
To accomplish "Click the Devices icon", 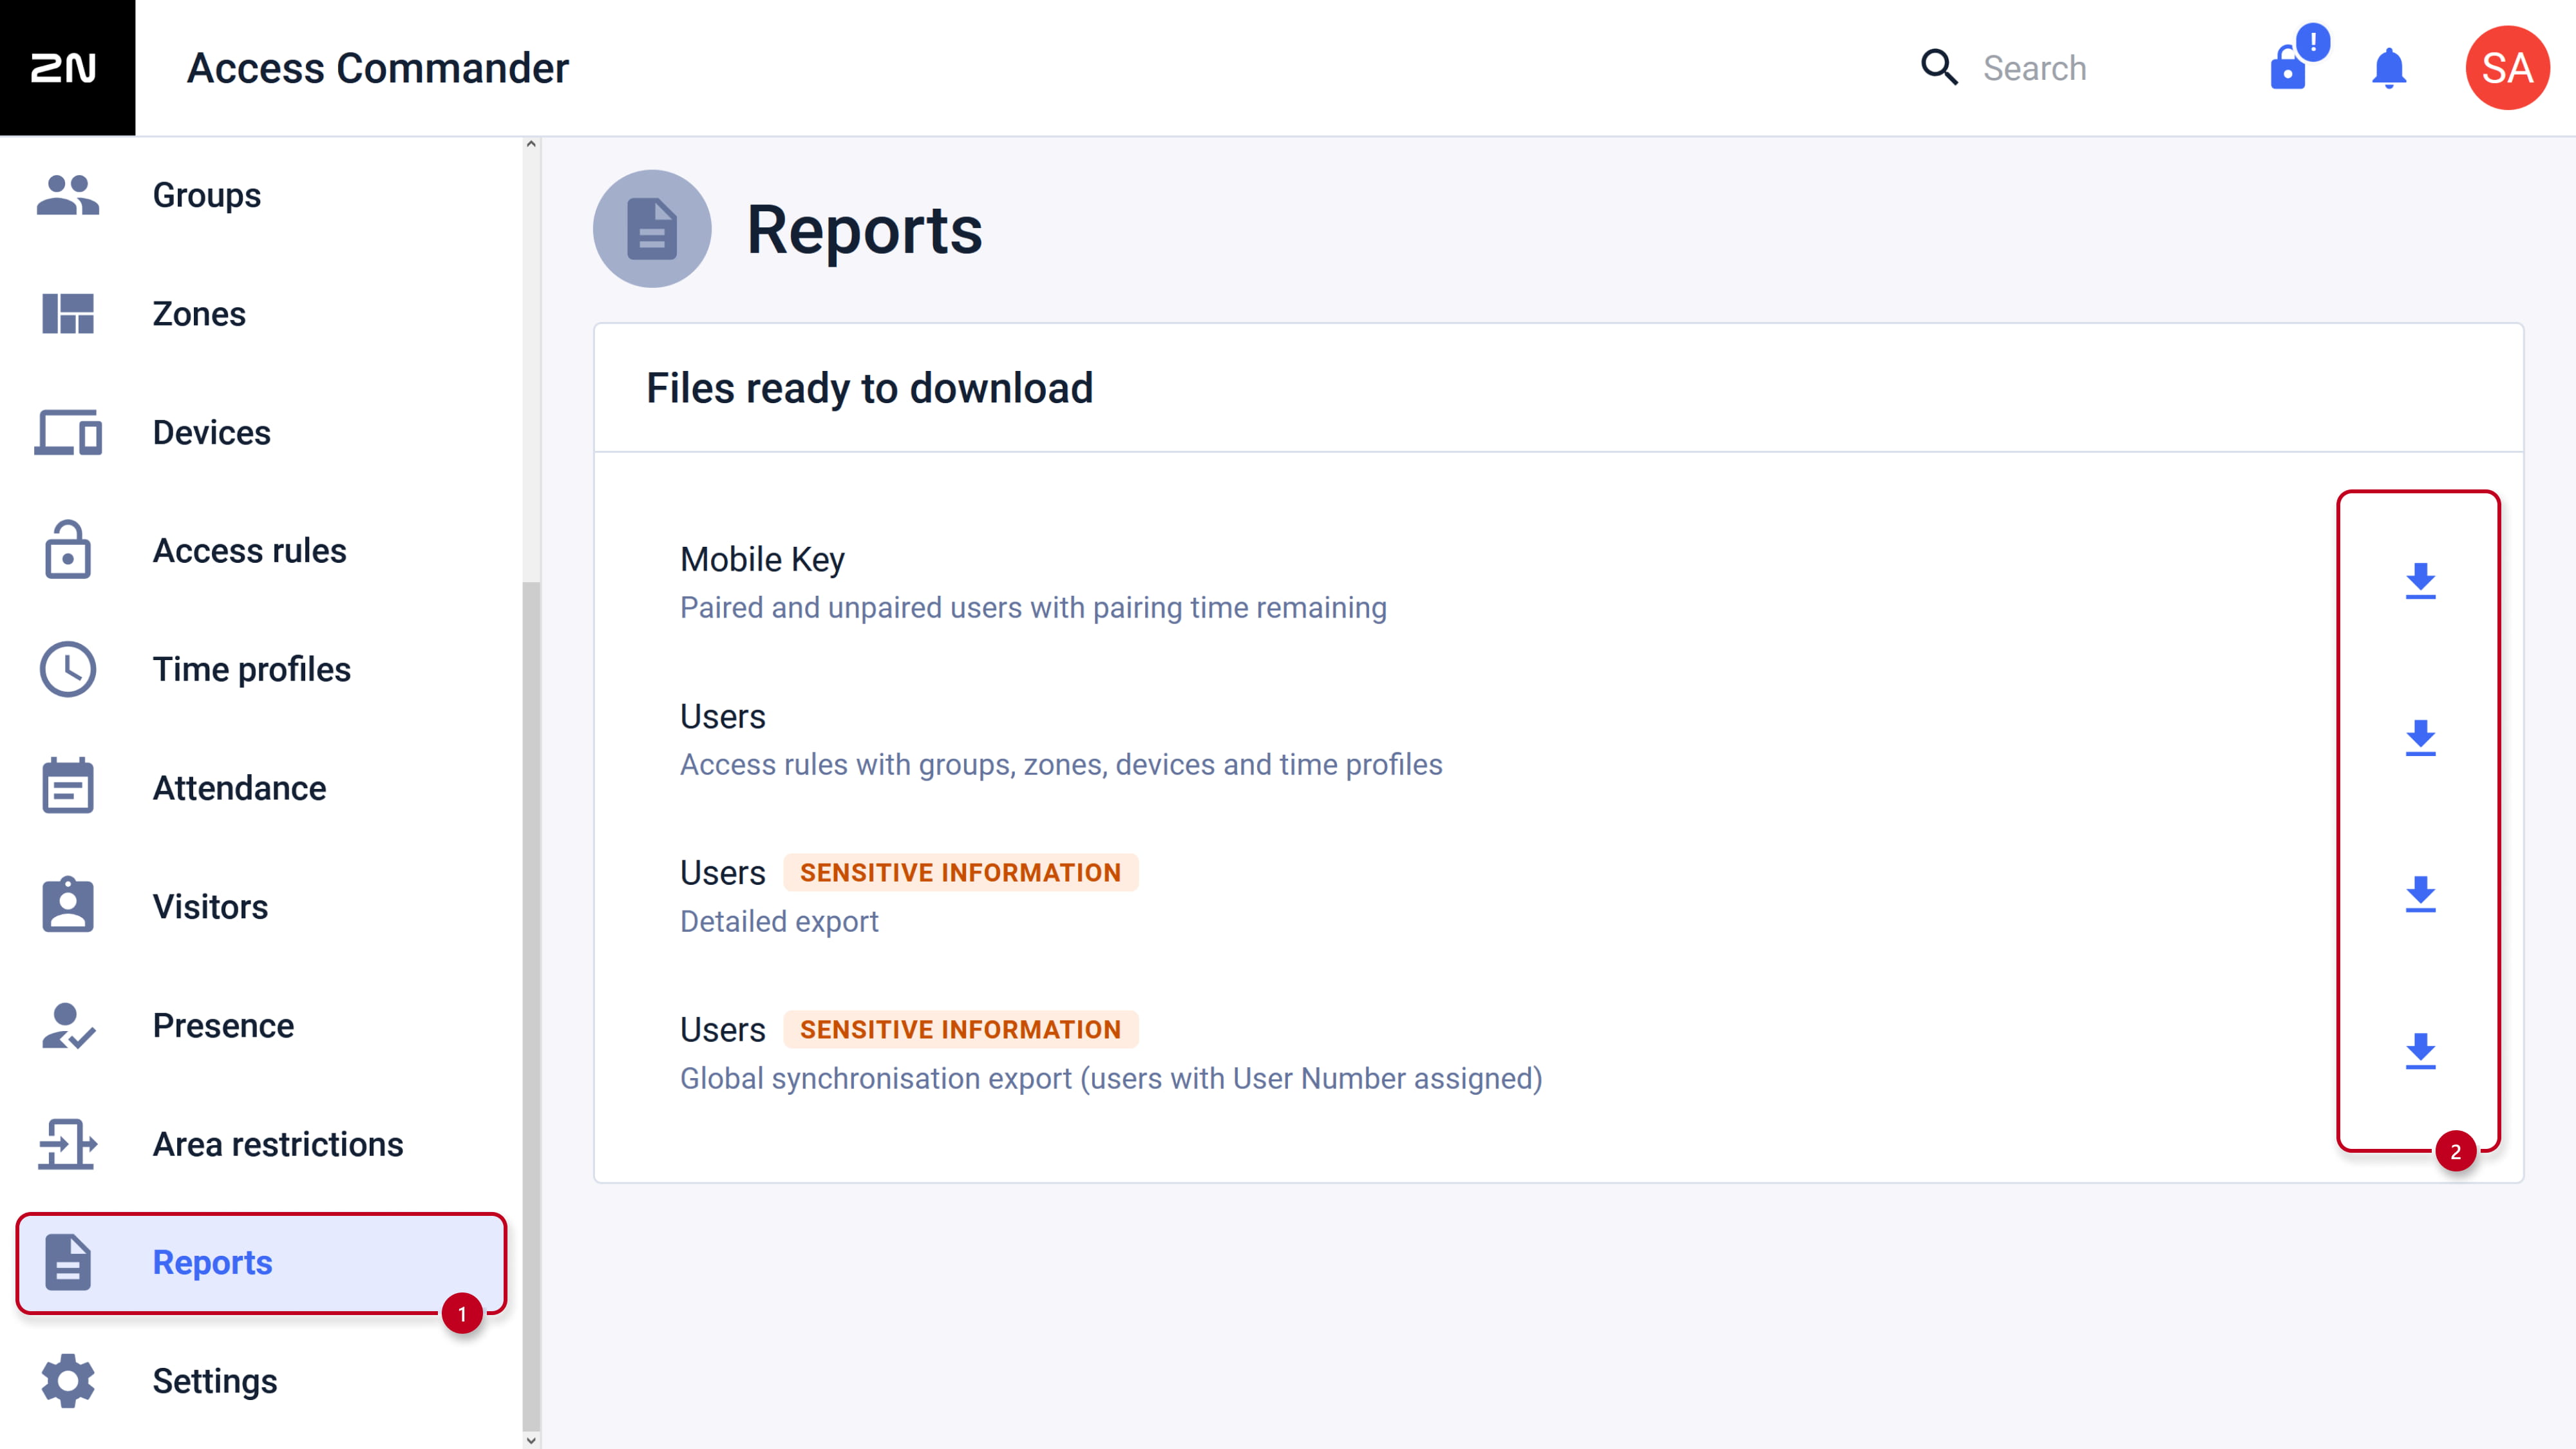I will [x=68, y=432].
